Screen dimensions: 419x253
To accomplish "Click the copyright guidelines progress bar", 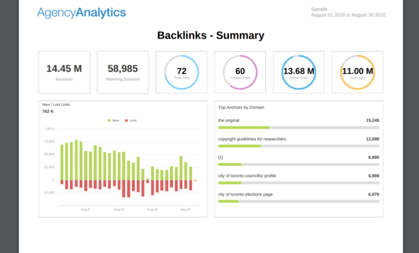I will pos(299,146).
